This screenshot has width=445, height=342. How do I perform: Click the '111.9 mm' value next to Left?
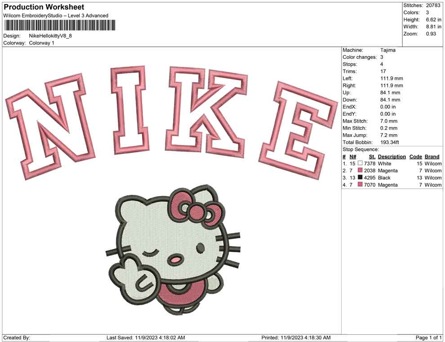click(x=392, y=78)
